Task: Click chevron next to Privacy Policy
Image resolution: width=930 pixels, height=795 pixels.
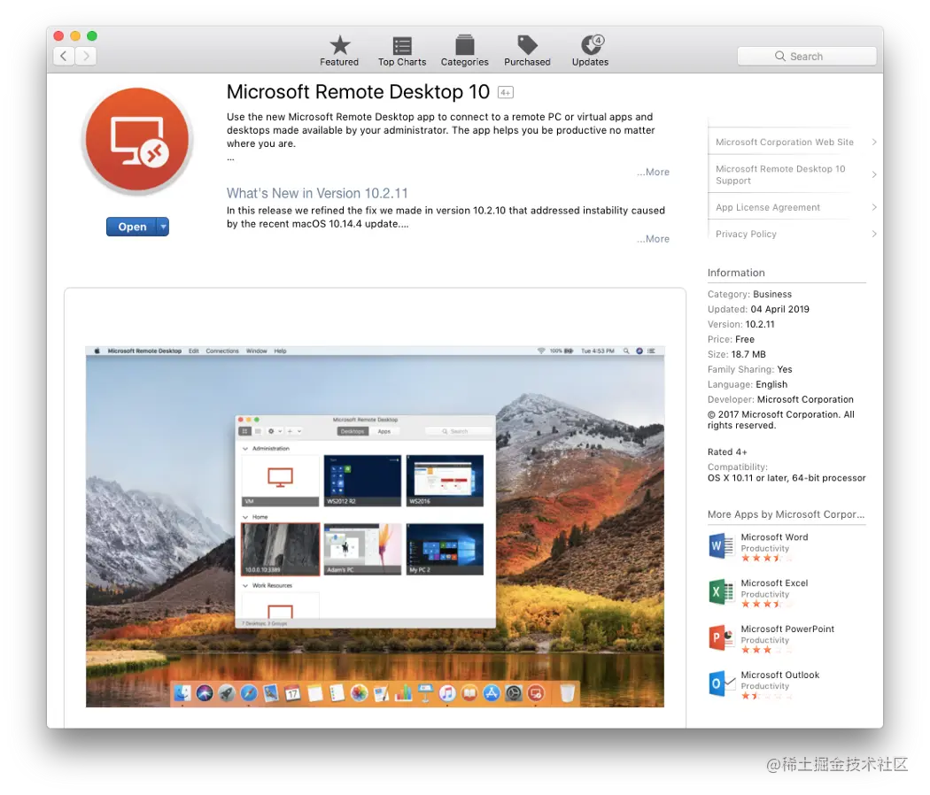Action: point(873,235)
